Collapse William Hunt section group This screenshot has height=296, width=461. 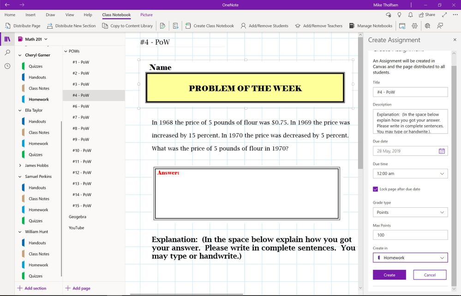click(20, 232)
